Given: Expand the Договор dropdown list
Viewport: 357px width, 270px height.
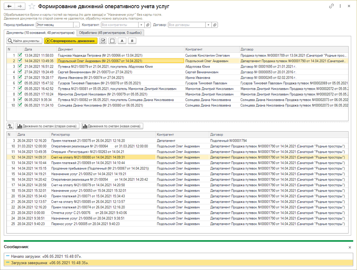Looking at the screenshot, I should (x=208, y=25).
